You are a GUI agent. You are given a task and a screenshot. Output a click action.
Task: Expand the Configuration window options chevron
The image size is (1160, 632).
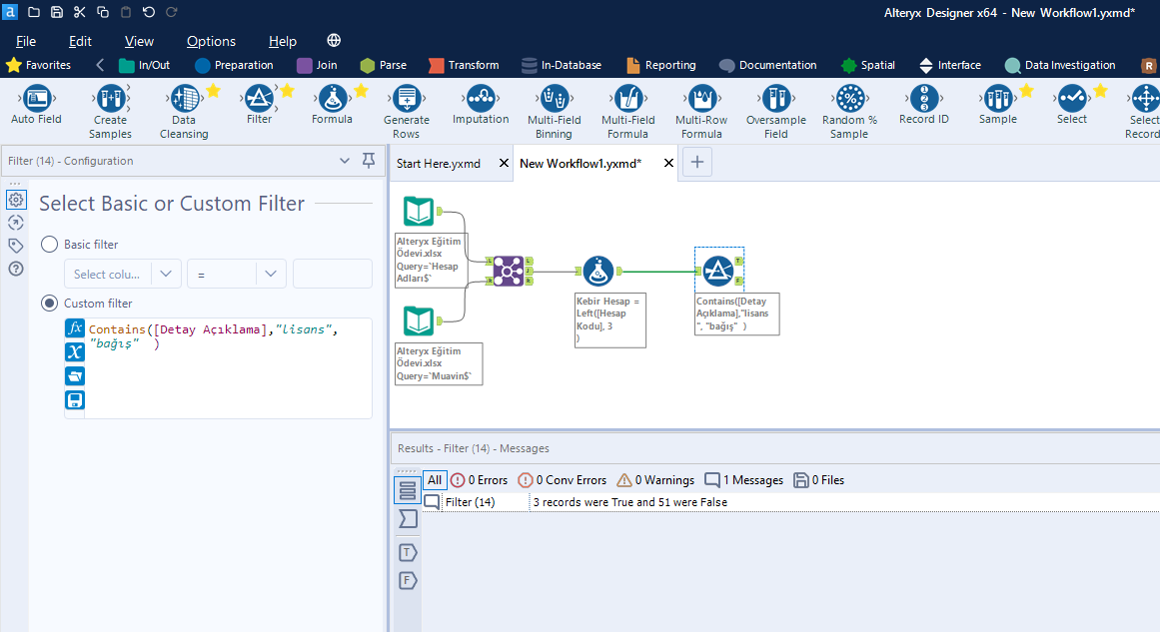coord(345,161)
